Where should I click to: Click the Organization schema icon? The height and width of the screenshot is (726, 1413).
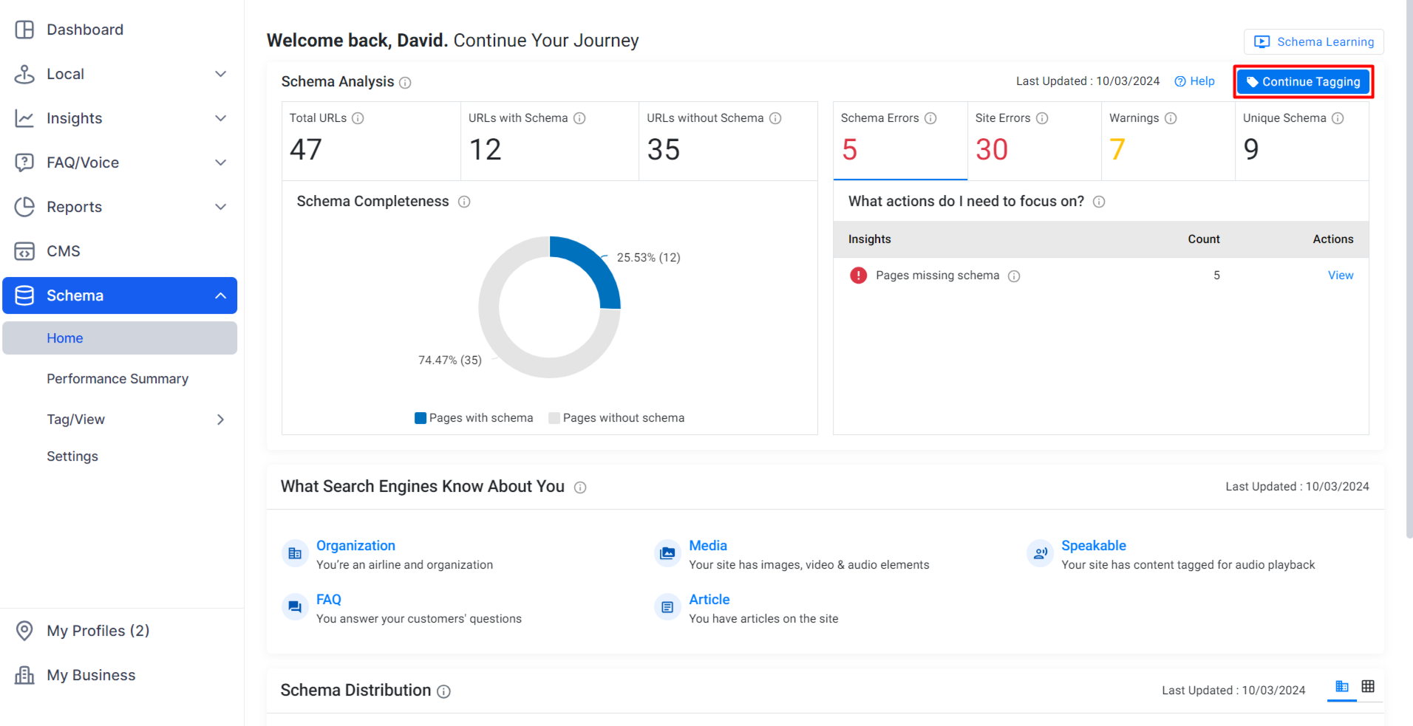click(x=295, y=553)
